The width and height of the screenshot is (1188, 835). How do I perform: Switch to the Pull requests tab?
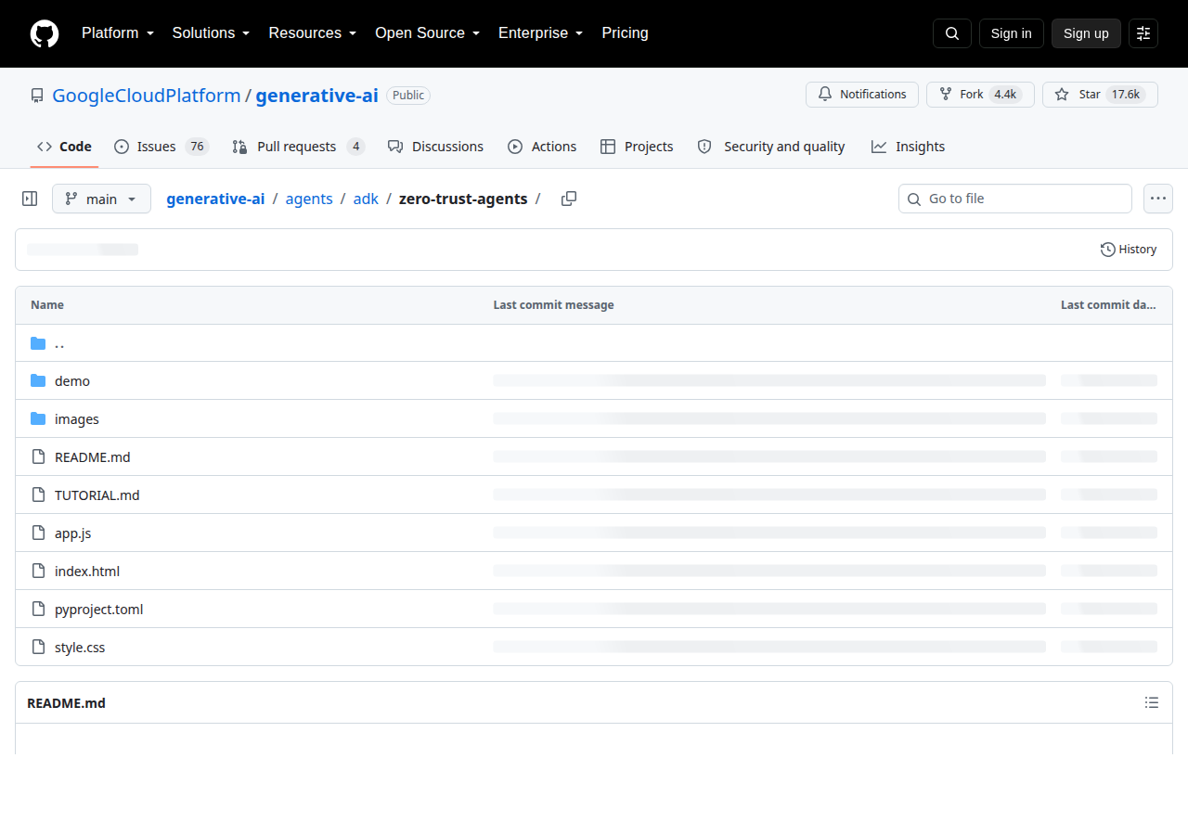tap(298, 147)
